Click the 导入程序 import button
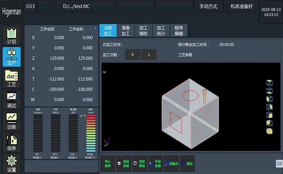 [108, 164]
